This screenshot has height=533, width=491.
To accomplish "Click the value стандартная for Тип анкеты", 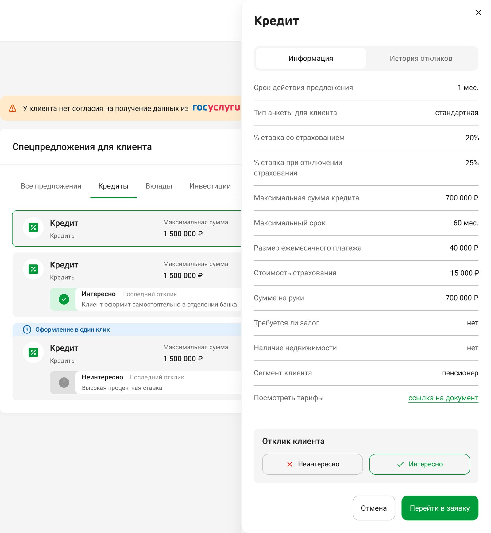I will pyautogui.click(x=457, y=113).
